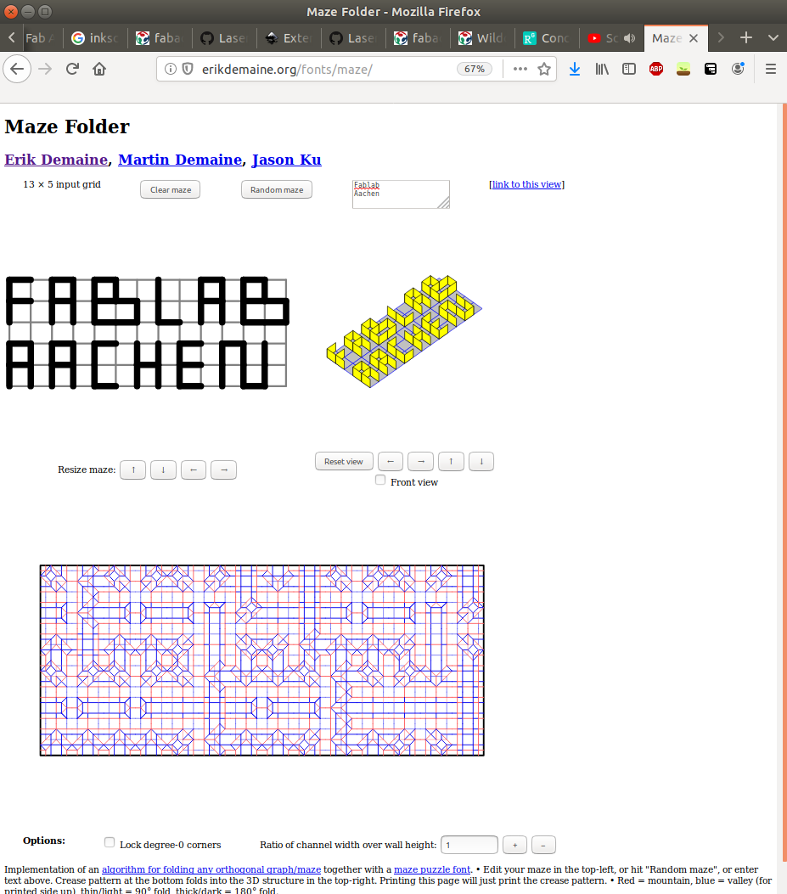Decrease ratio with minus button
Image resolution: width=787 pixels, height=894 pixels.
[543, 845]
